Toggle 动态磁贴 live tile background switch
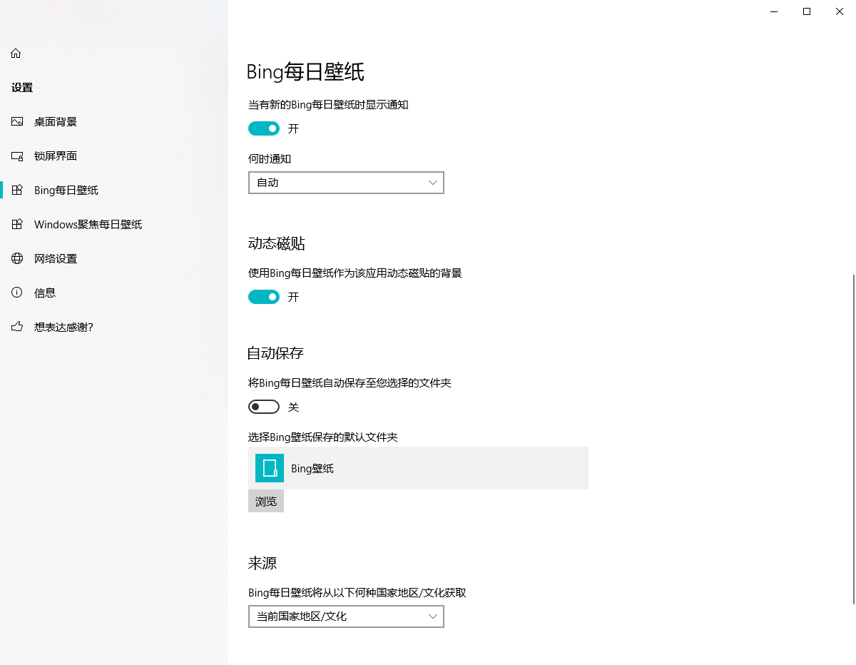Viewport: 856px width, 665px height. point(264,297)
